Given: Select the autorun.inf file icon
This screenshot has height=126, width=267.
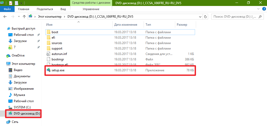Looking at the screenshot, I should (x=48, y=54).
